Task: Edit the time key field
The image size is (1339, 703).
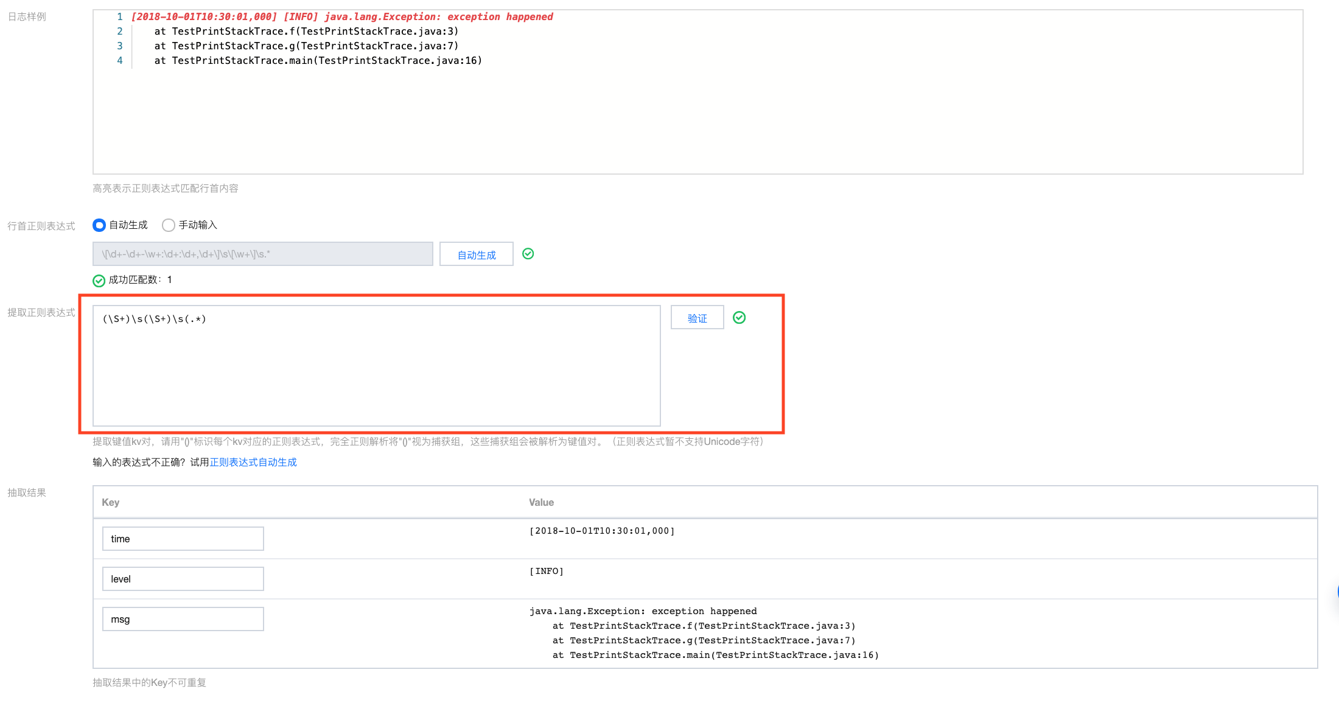Action: [183, 539]
